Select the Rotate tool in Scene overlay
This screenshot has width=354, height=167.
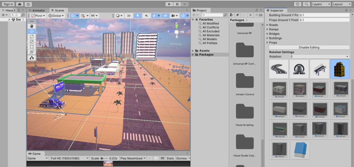pyautogui.click(x=32, y=36)
